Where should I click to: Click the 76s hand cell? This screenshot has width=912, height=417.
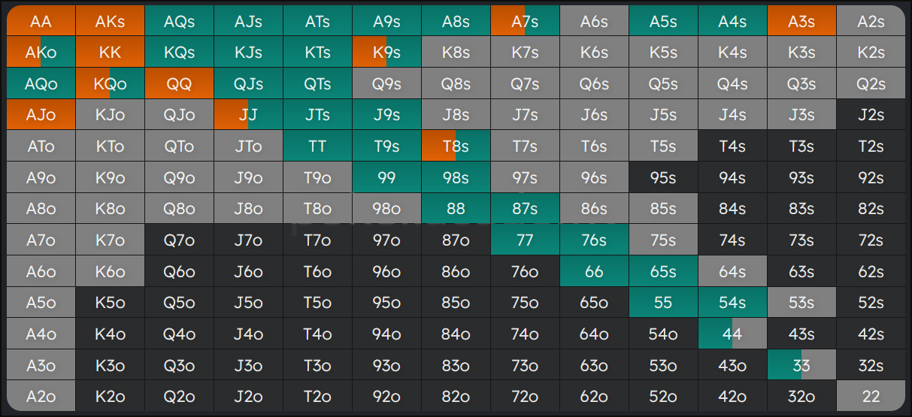(594, 240)
